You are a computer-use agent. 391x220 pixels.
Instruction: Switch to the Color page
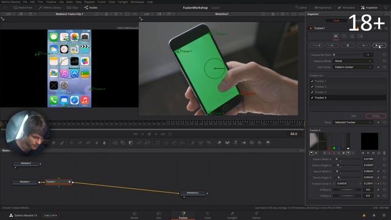tap(208, 215)
